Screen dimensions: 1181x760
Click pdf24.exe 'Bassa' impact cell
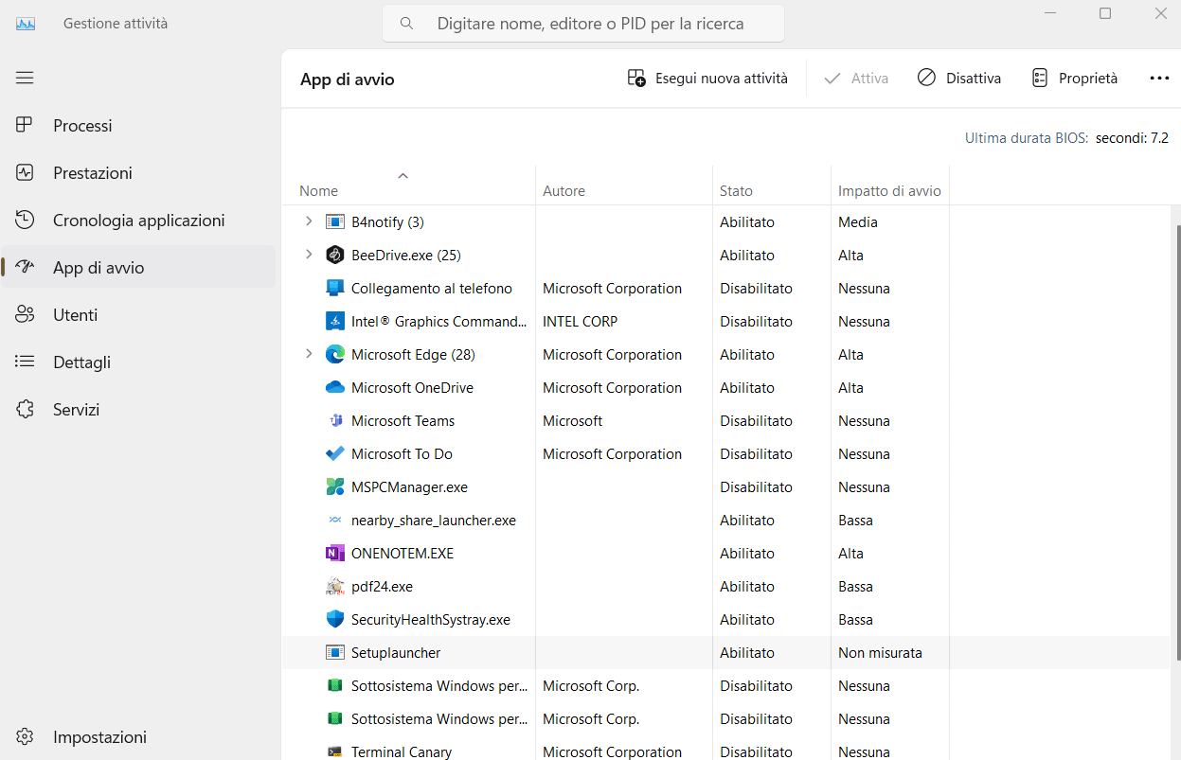click(x=855, y=587)
